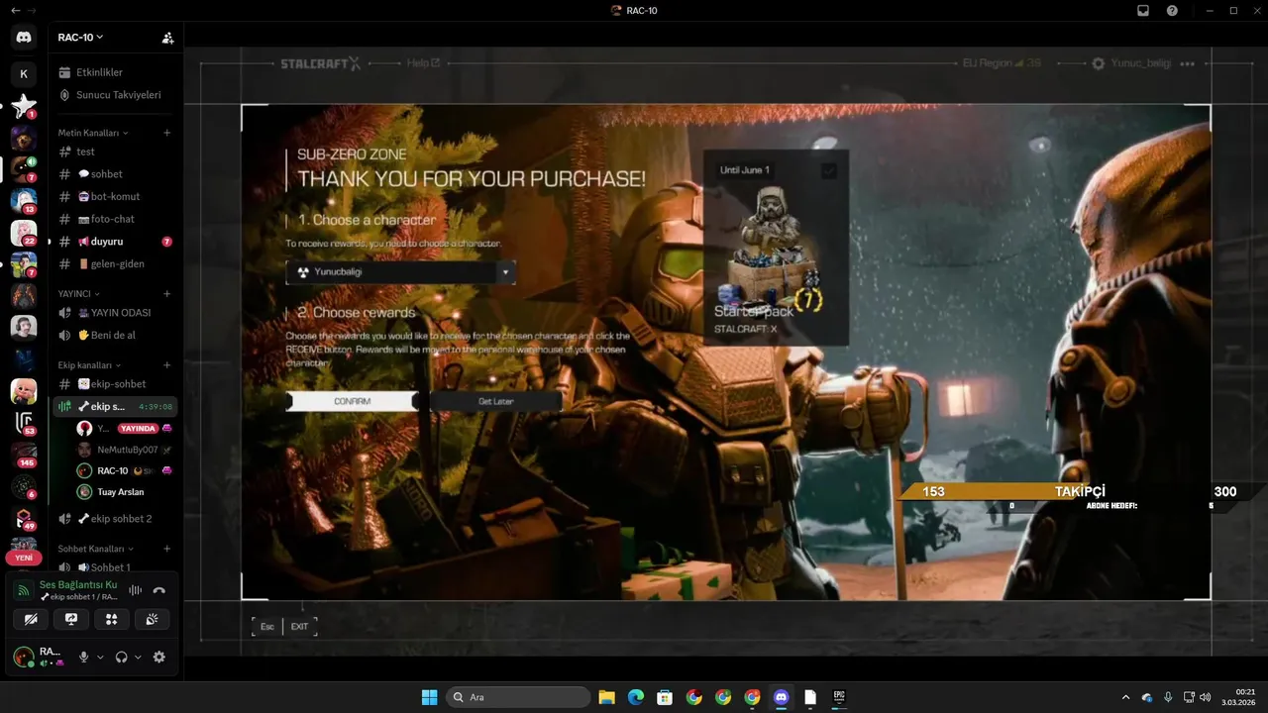Share your screen button in voice panel

coord(71,619)
